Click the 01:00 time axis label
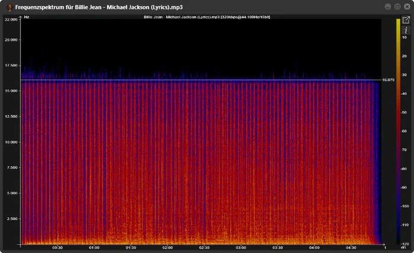414x253 pixels. click(x=94, y=248)
